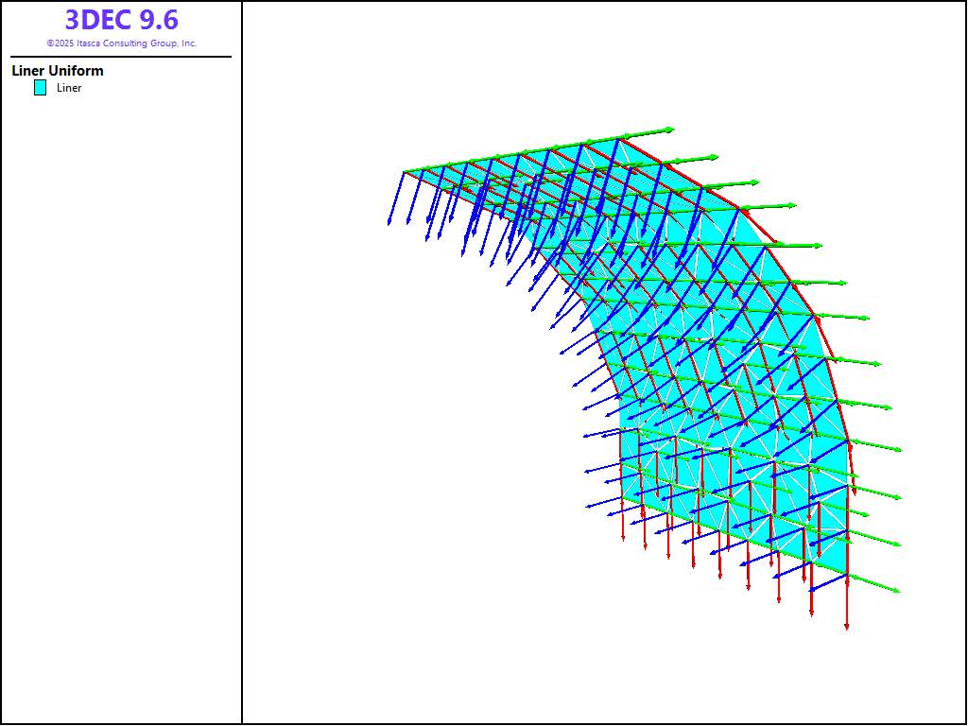Click the horizontal divider under the copyright

tap(121, 57)
